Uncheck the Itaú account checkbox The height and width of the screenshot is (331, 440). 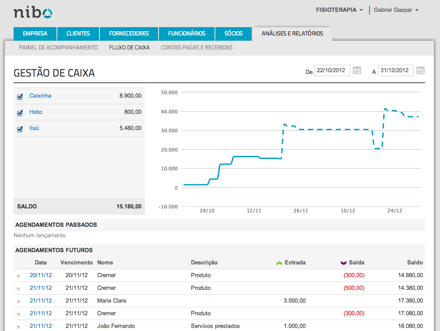(x=19, y=129)
